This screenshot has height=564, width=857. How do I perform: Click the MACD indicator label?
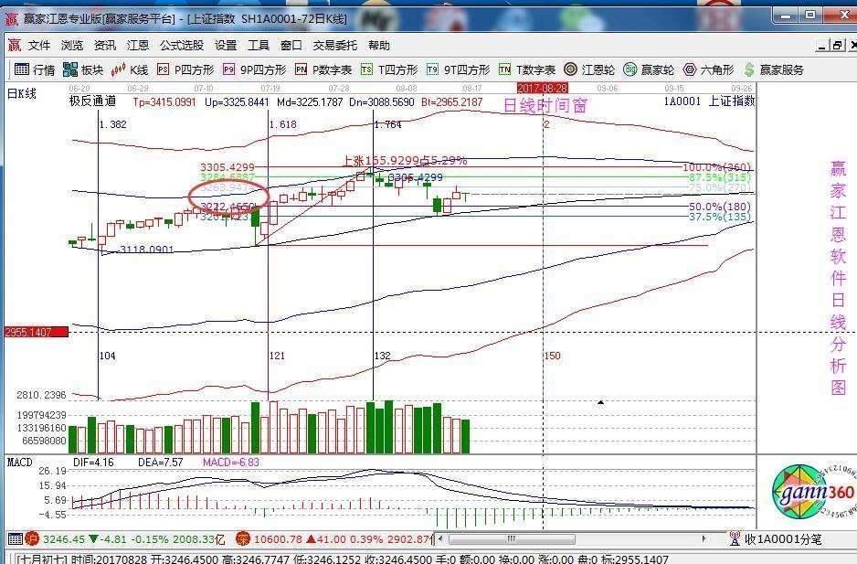point(20,463)
